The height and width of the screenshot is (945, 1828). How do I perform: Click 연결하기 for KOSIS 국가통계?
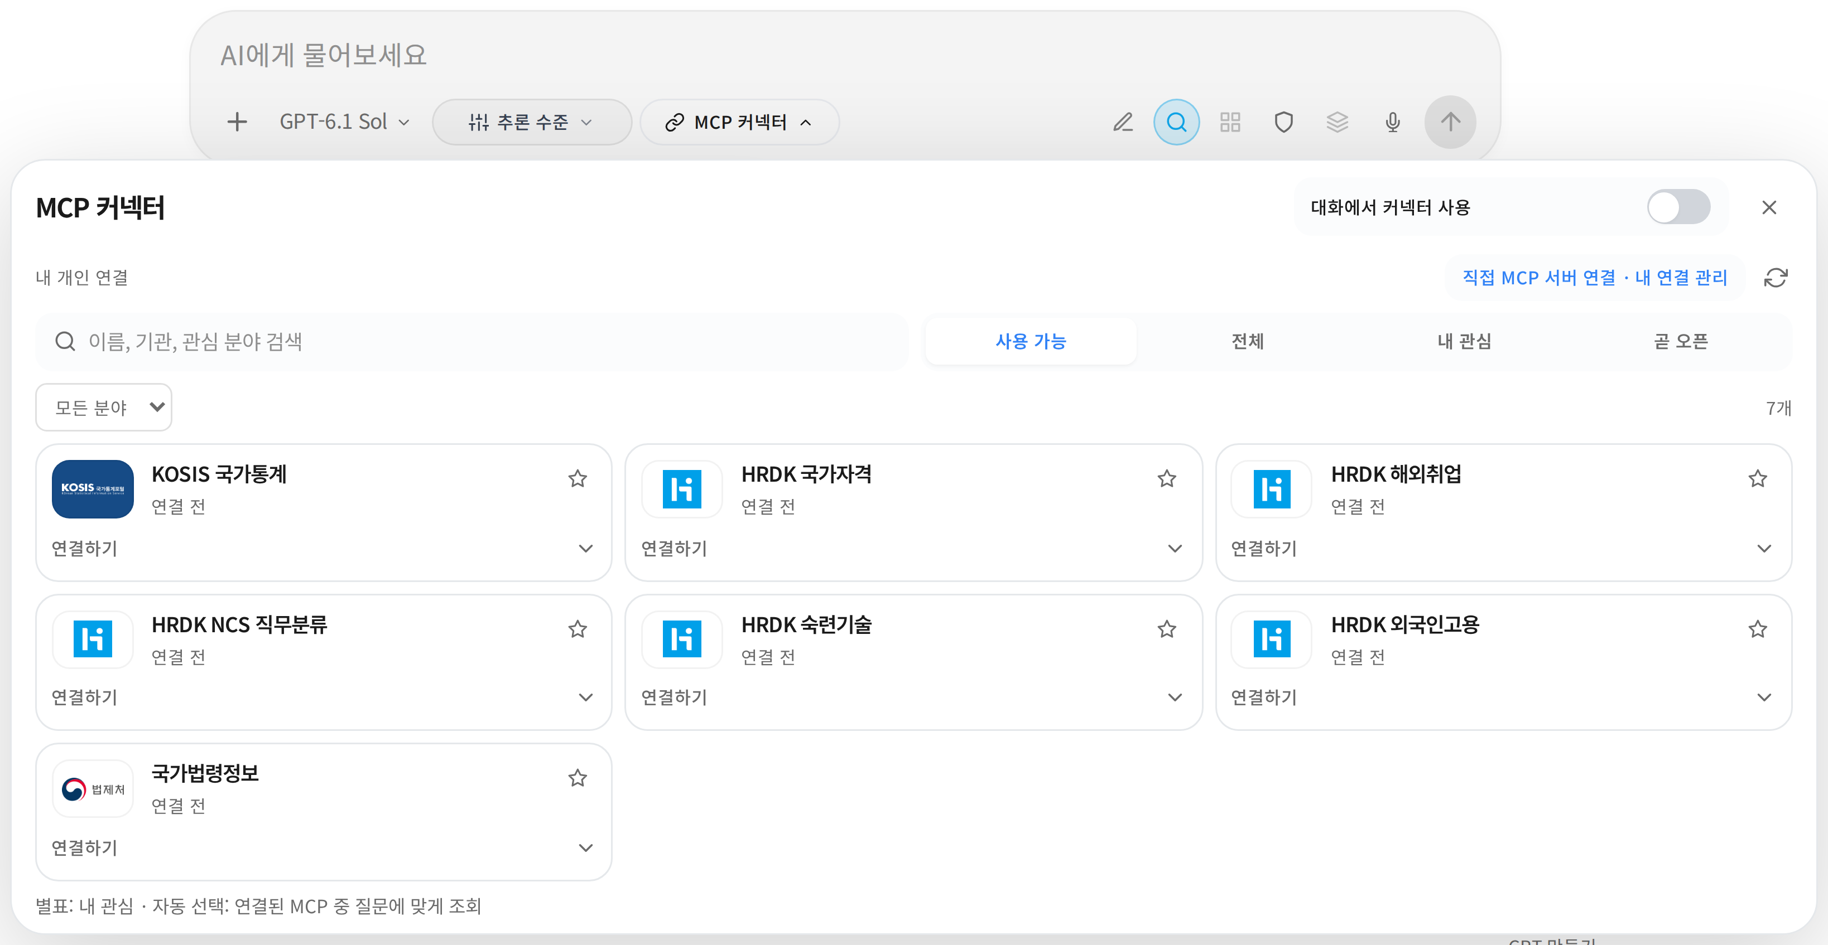click(x=84, y=548)
